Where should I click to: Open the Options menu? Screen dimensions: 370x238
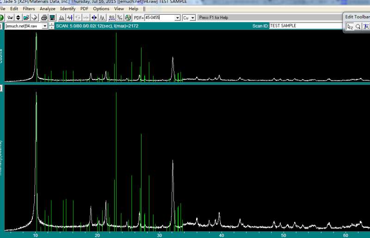[x=101, y=9]
